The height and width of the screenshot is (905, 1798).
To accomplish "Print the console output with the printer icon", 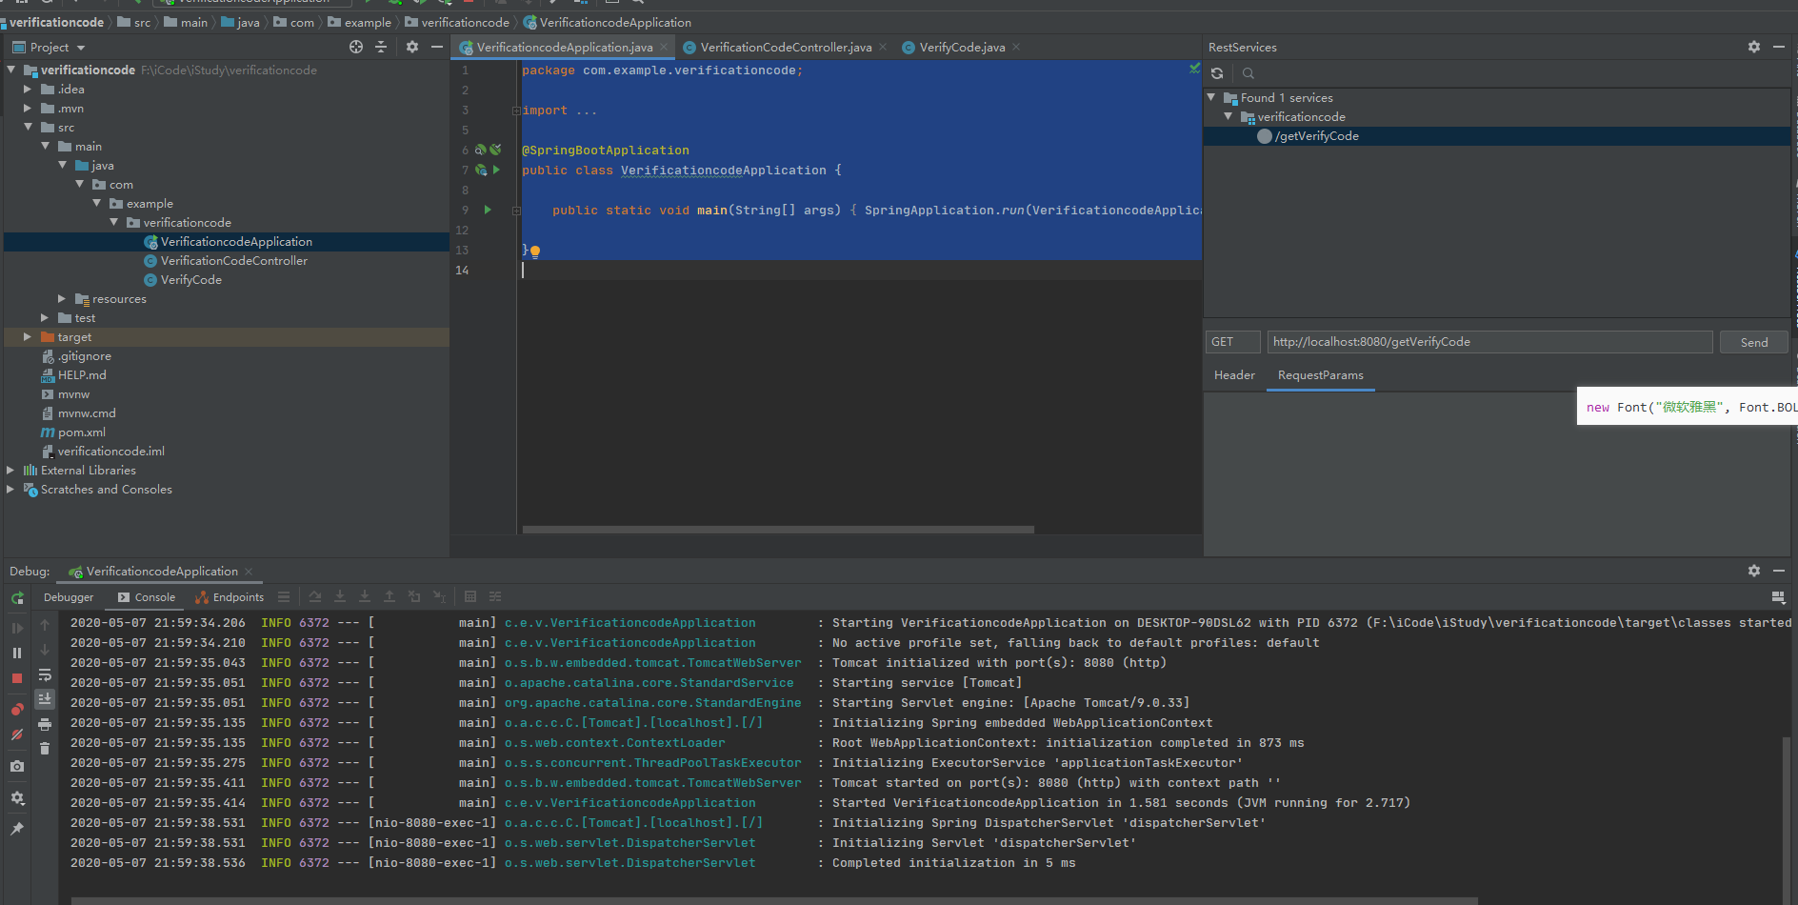I will (x=45, y=724).
